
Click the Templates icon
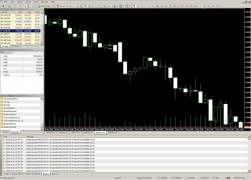click(127, 6)
